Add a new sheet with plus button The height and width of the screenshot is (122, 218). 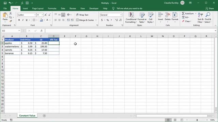[44, 116]
